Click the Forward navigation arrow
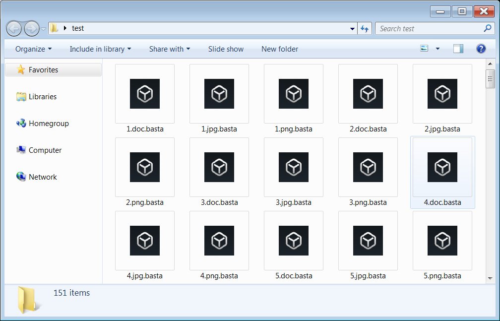Screen dimensions: 500x321 pos(32,29)
